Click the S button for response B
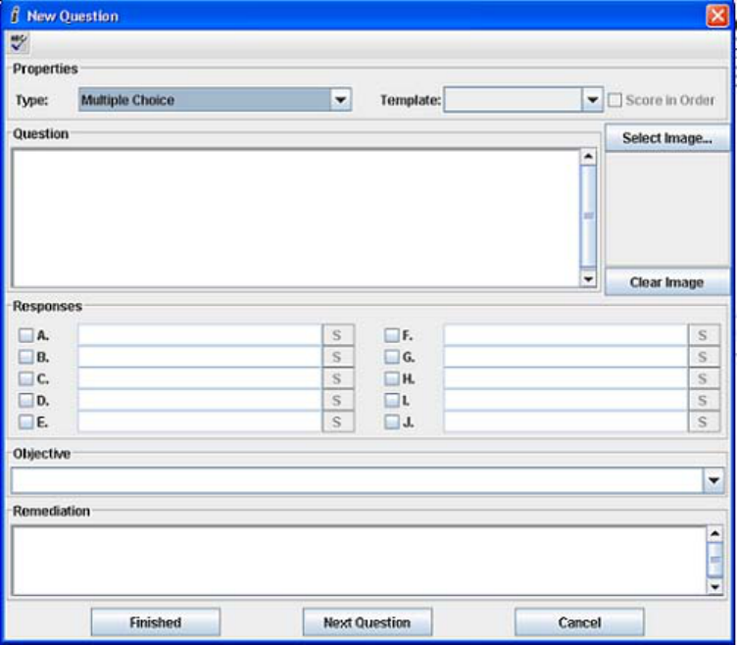Image resolution: width=737 pixels, height=645 pixels. [x=338, y=357]
